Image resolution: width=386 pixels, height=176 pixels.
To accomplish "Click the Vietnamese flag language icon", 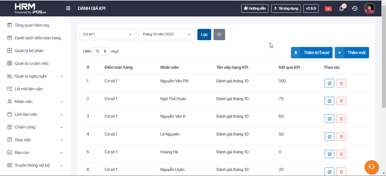I will [328, 8].
